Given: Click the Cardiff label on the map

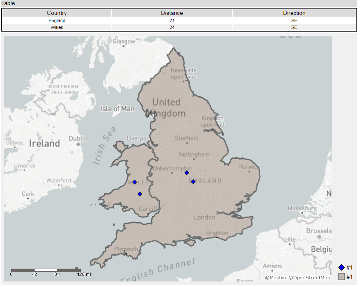Looking at the screenshot, I should tap(148, 209).
